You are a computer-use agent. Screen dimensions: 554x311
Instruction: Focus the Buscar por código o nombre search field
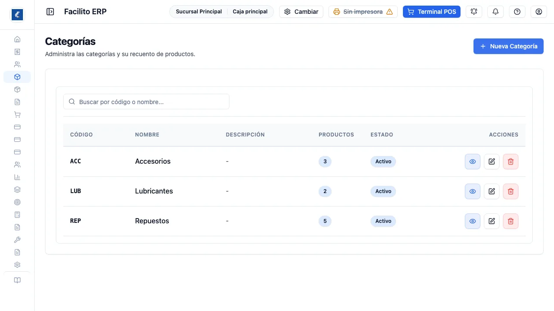[146, 102]
